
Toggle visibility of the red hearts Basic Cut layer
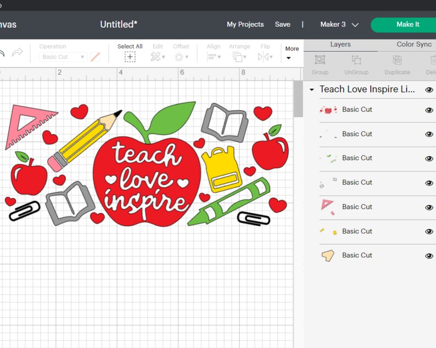[x=429, y=110]
